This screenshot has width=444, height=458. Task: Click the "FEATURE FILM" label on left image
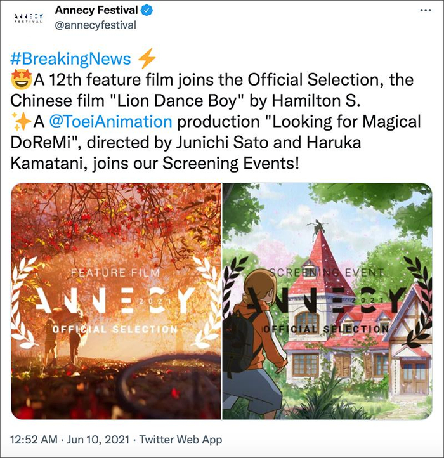[x=116, y=273]
